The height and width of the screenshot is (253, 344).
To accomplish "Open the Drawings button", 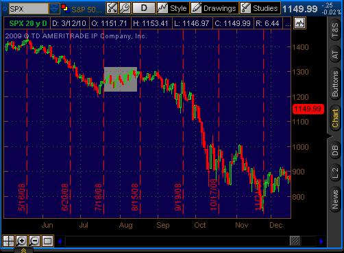I will [x=214, y=8].
